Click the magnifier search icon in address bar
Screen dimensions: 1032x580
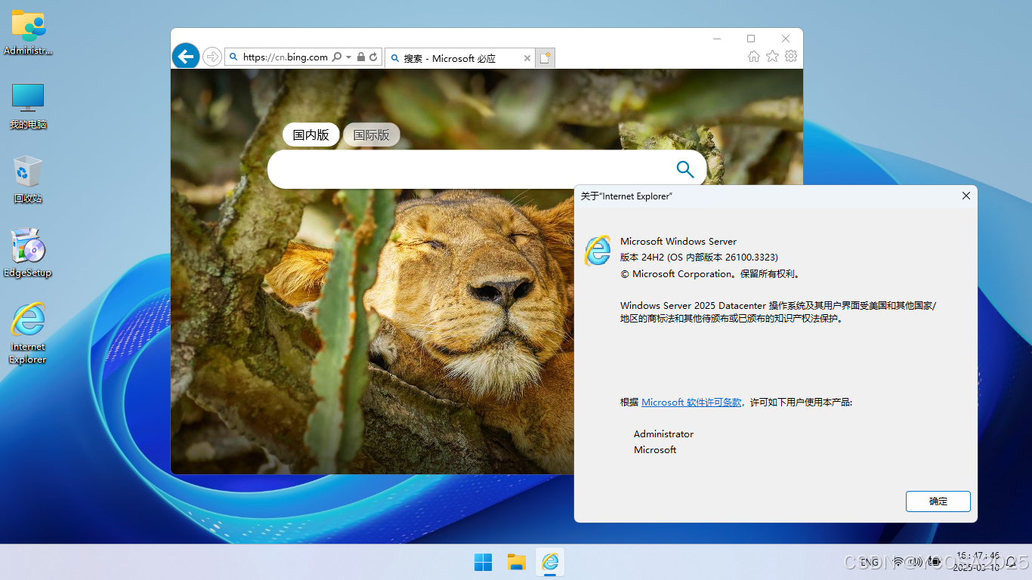click(x=337, y=57)
